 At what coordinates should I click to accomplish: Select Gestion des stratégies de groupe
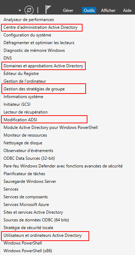[x=34, y=89]
